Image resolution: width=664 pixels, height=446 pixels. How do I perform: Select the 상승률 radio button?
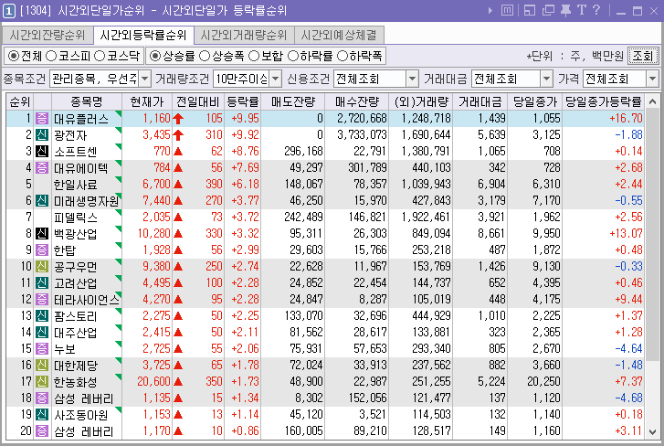(x=155, y=56)
